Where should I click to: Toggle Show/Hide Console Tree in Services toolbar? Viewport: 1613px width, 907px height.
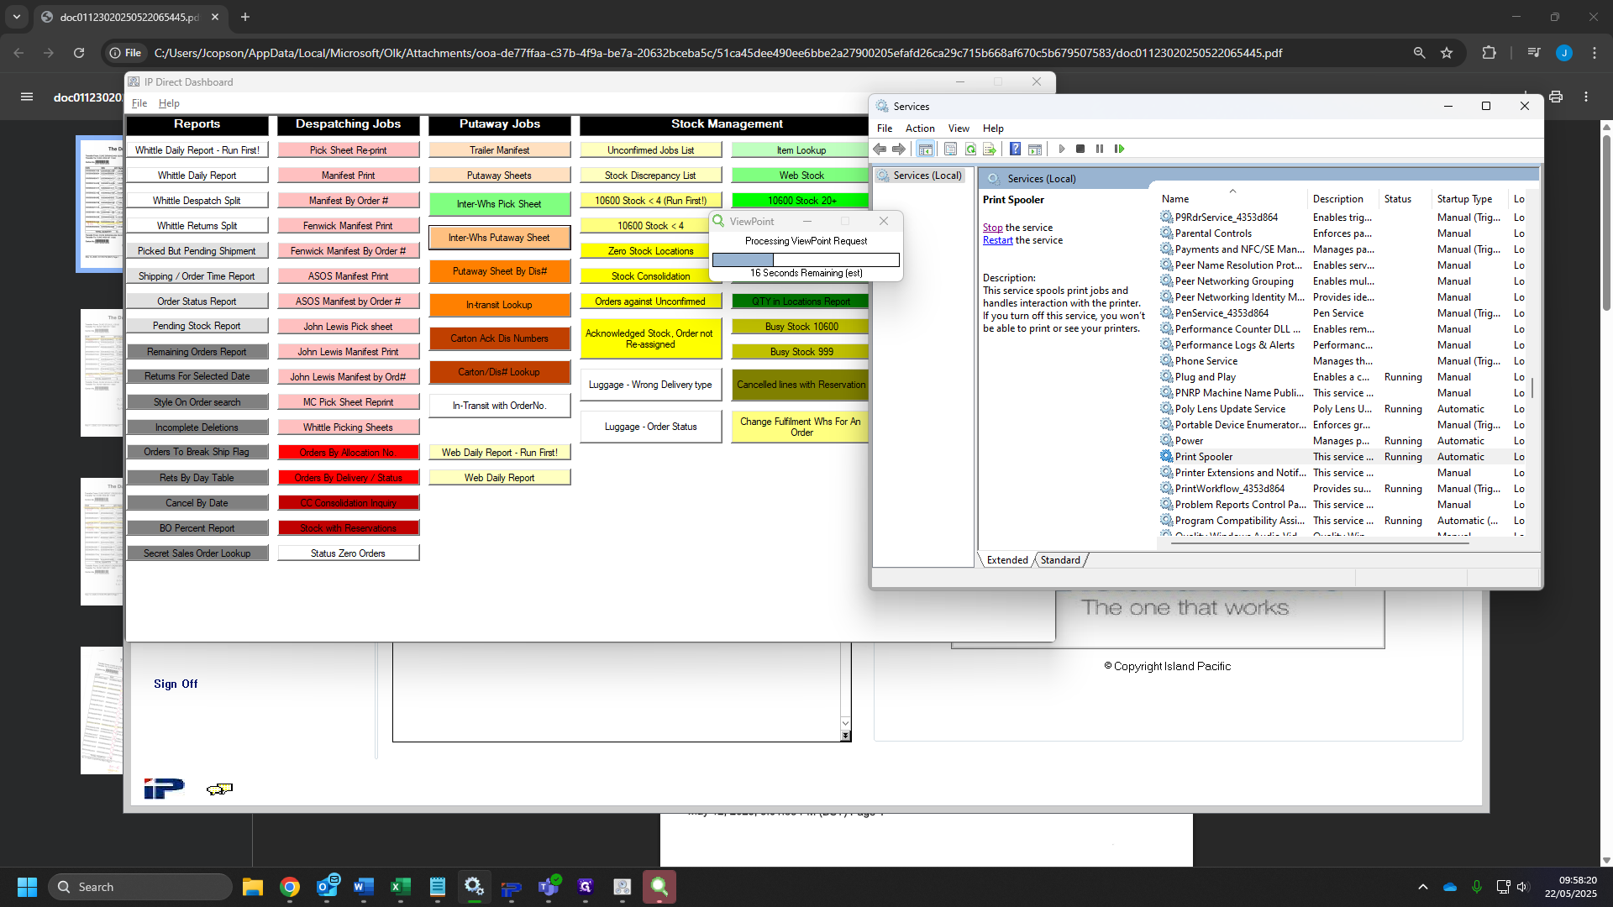coord(925,149)
